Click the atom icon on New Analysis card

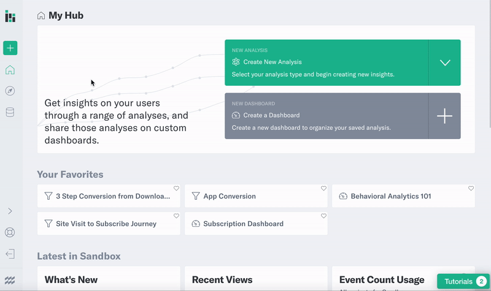(x=236, y=62)
